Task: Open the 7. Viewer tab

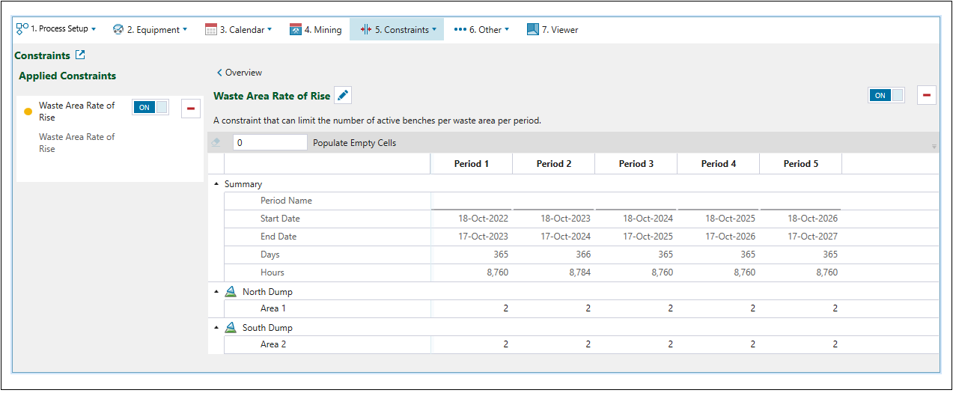Action: click(x=552, y=30)
